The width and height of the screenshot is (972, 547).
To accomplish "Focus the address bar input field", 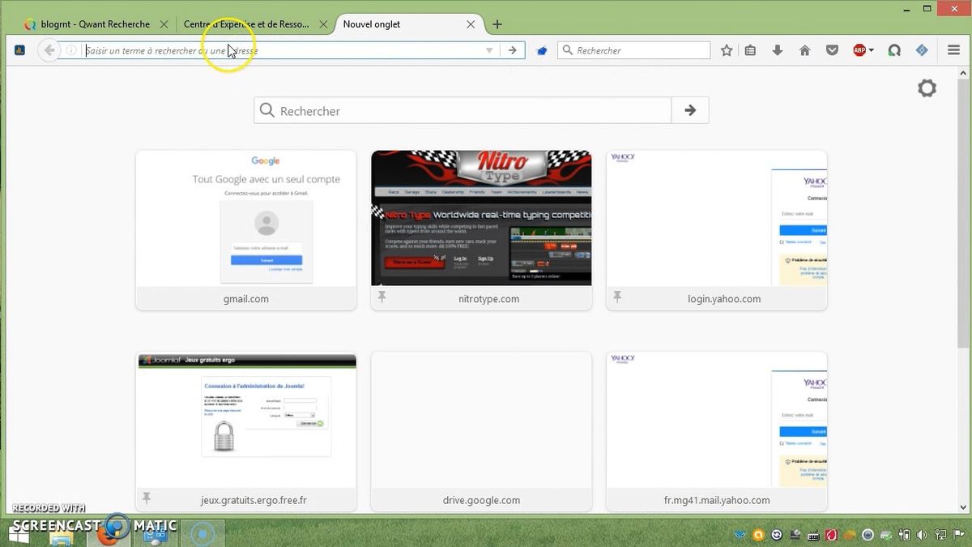I will coord(283,50).
